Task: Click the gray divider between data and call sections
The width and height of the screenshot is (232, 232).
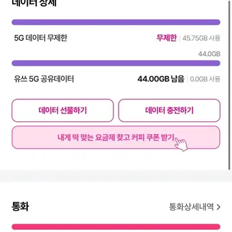Action: [x=116, y=176]
